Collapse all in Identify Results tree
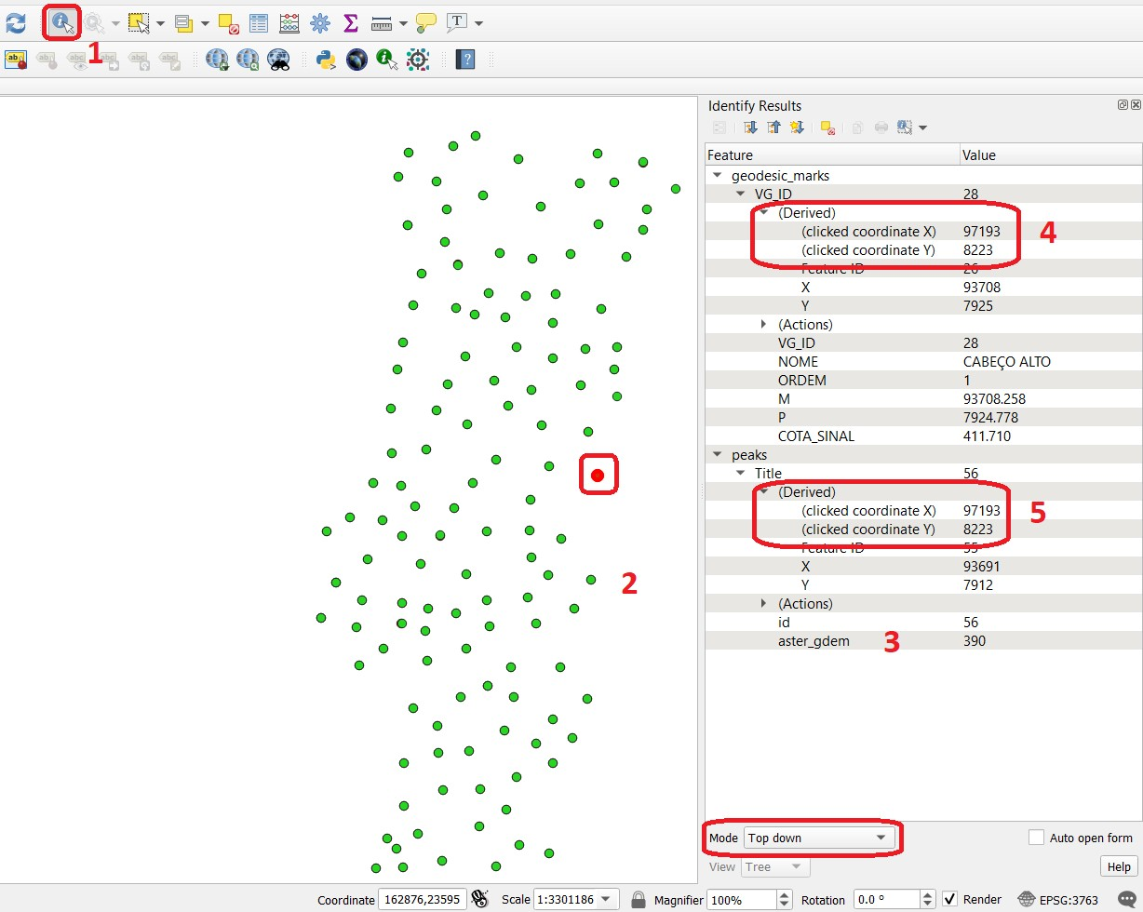Image resolution: width=1143 pixels, height=912 pixels. (773, 127)
